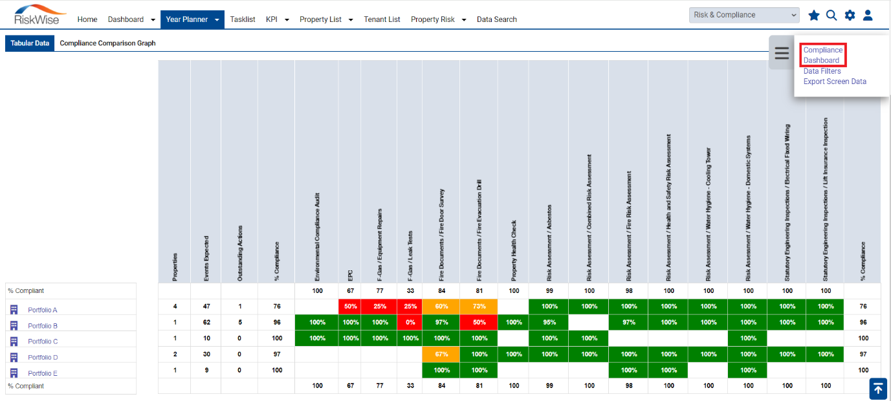891x401 pixels.
Task: Click Portfolio D's Events Expected value 30
Action: point(206,354)
